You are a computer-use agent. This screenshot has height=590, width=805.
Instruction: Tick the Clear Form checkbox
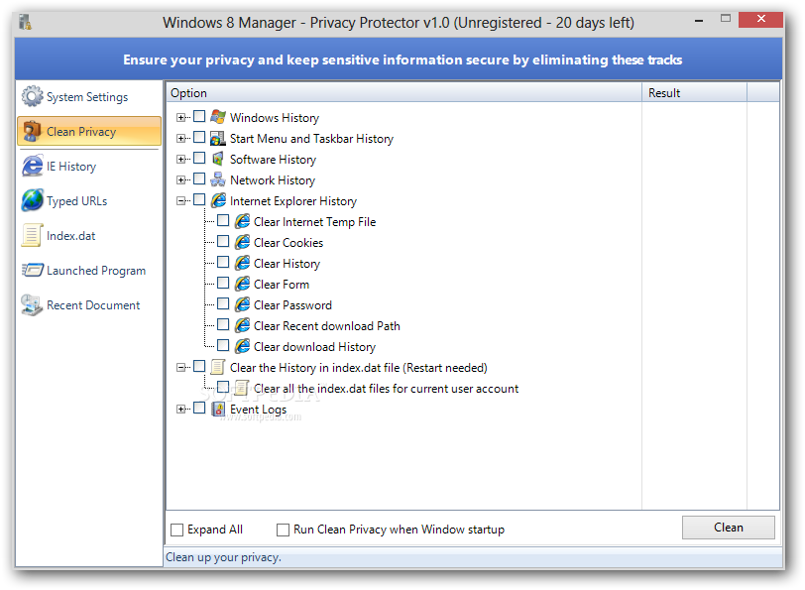223,283
